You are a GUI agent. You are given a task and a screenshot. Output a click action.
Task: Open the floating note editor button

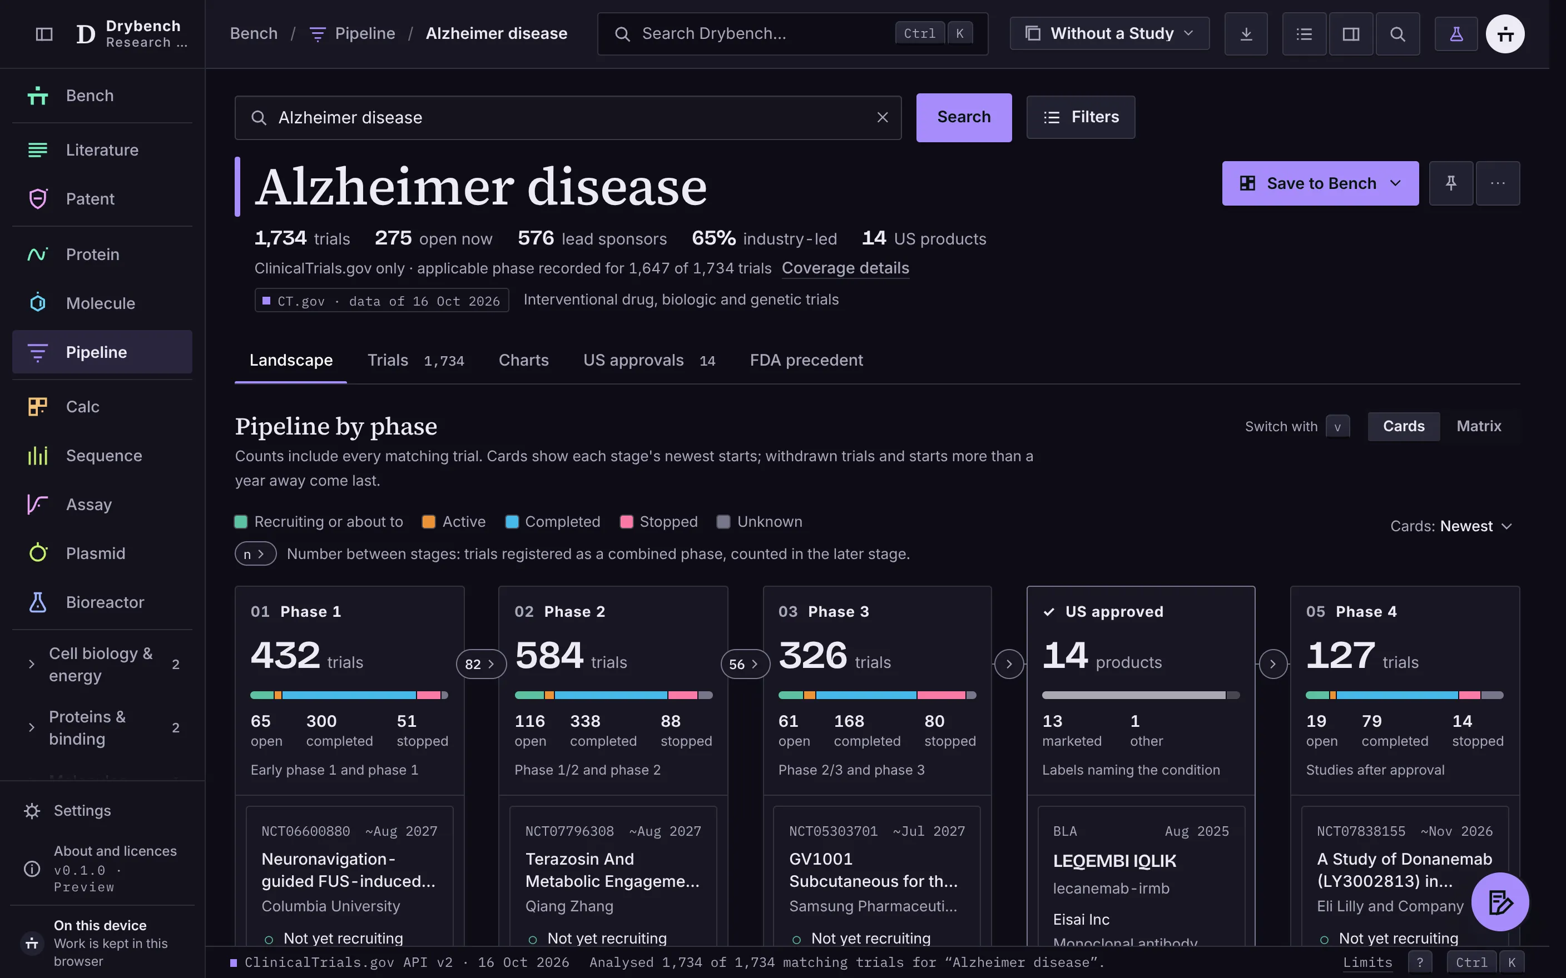pos(1499,902)
